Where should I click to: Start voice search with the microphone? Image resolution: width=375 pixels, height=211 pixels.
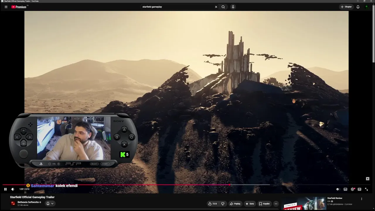point(233,7)
